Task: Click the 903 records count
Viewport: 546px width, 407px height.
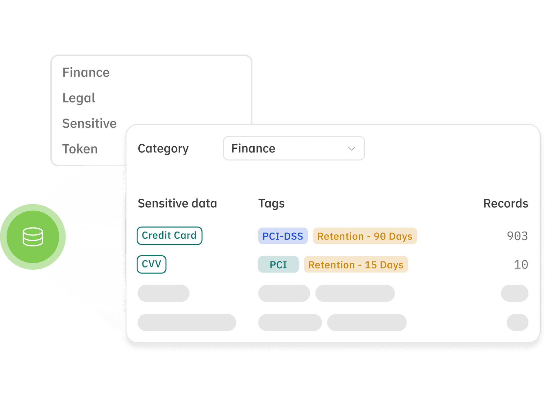Action: [x=517, y=236]
